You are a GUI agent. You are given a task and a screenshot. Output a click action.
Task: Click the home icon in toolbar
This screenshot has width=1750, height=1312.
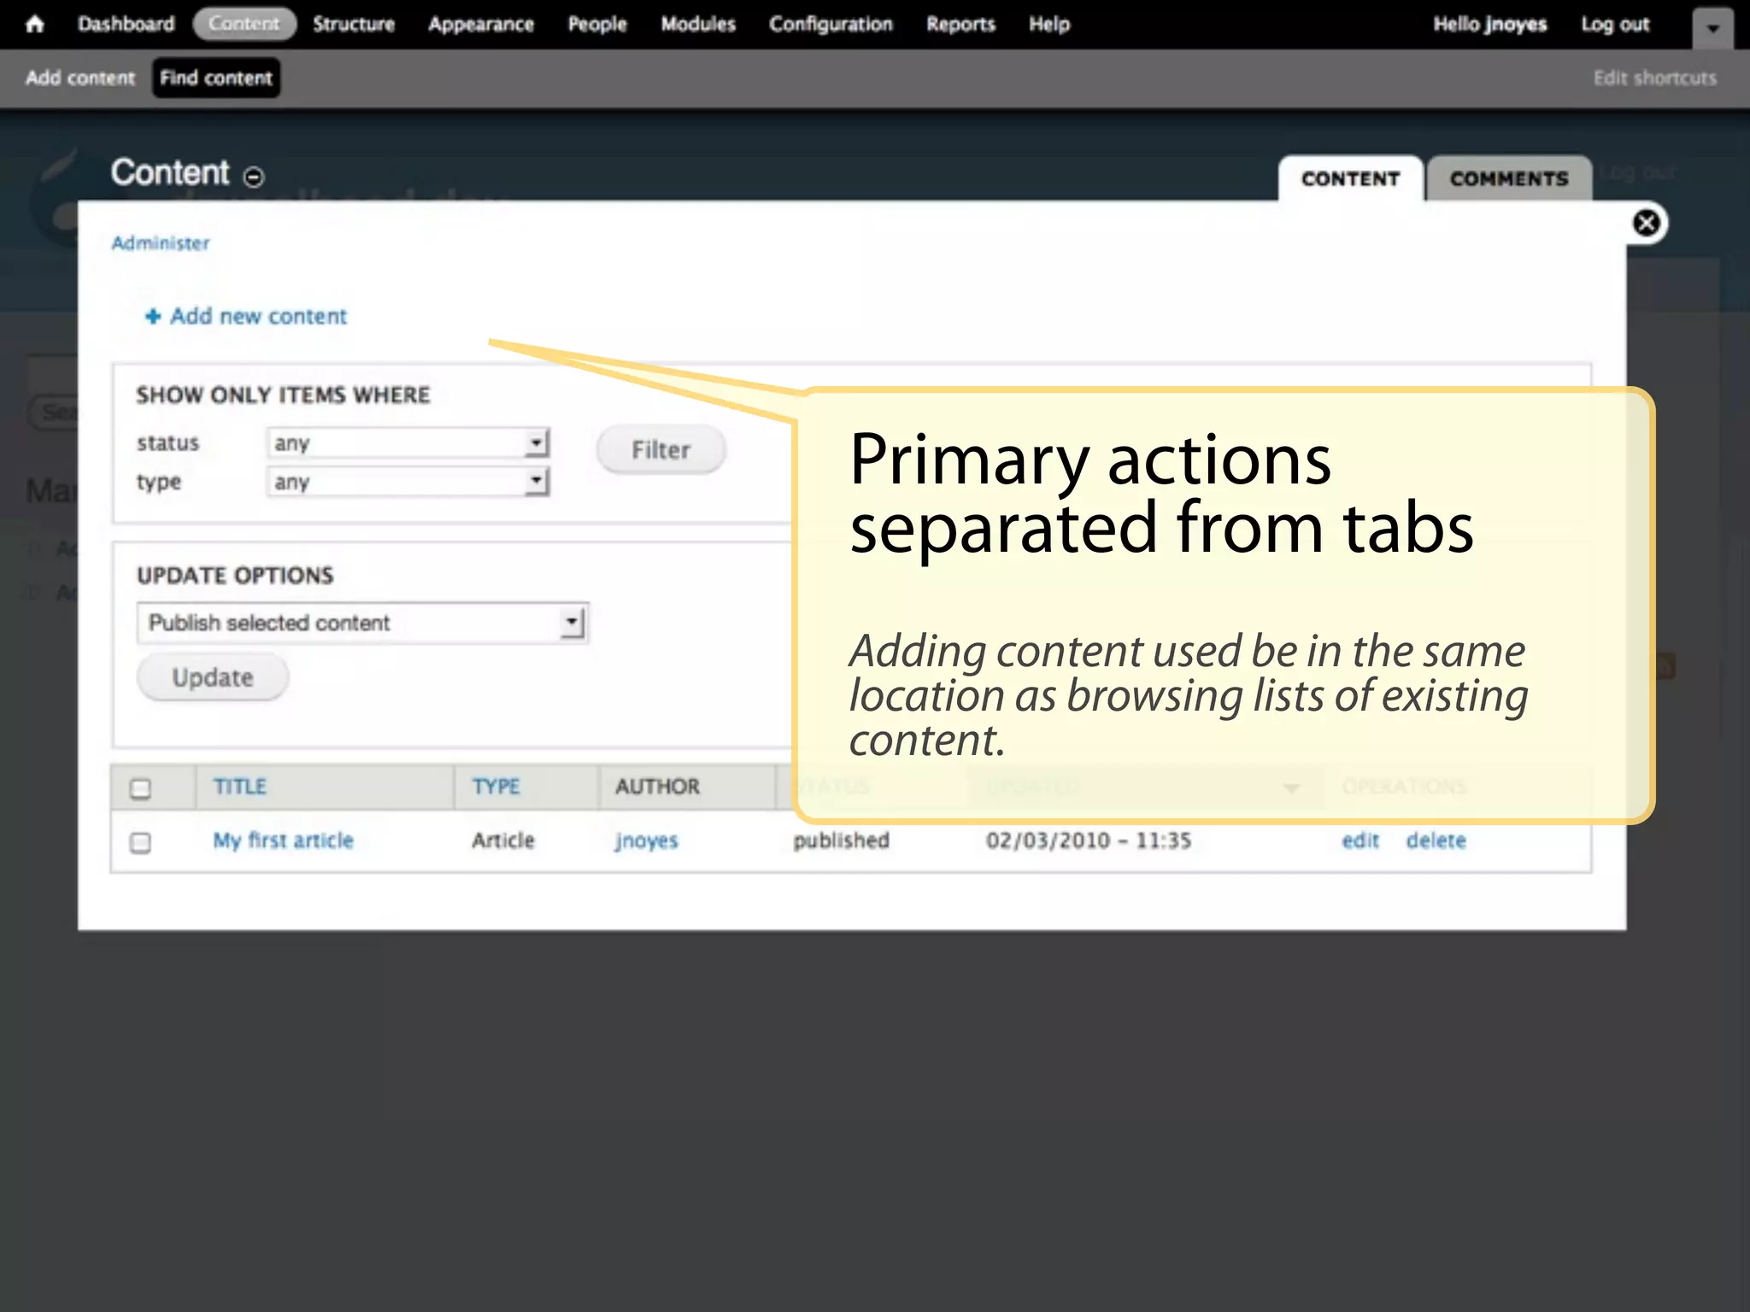coord(35,24)
